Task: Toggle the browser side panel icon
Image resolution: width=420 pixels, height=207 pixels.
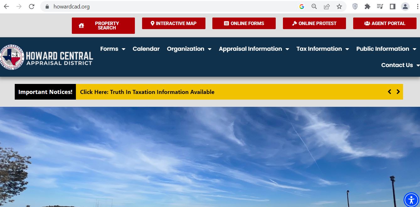Action: click(392, 7)
